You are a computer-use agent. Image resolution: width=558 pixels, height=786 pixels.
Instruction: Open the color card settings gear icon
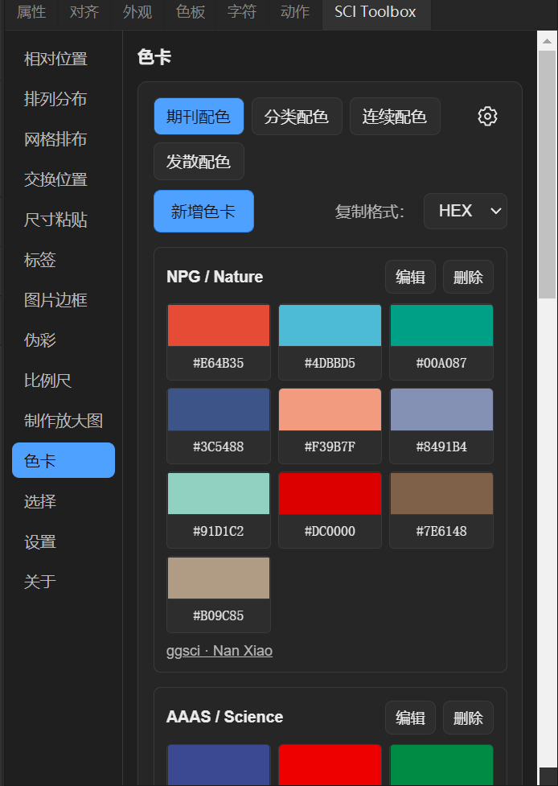(487, 117)
